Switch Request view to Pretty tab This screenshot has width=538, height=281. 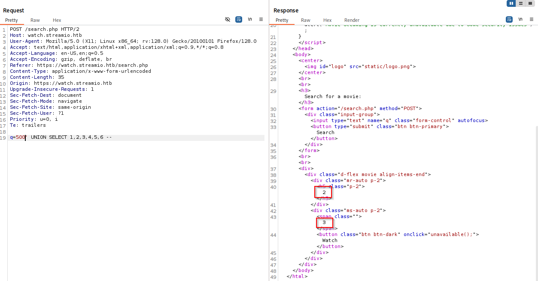click(x=12, y=20)
